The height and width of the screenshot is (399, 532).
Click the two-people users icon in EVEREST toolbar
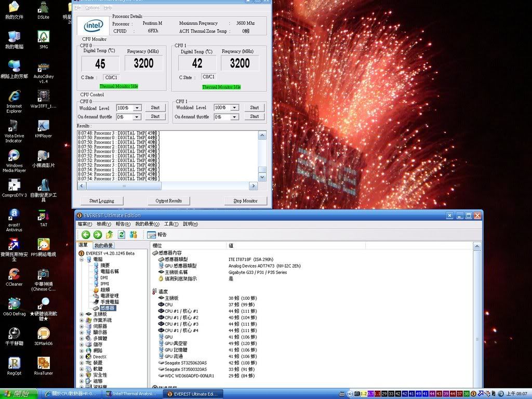133,235
